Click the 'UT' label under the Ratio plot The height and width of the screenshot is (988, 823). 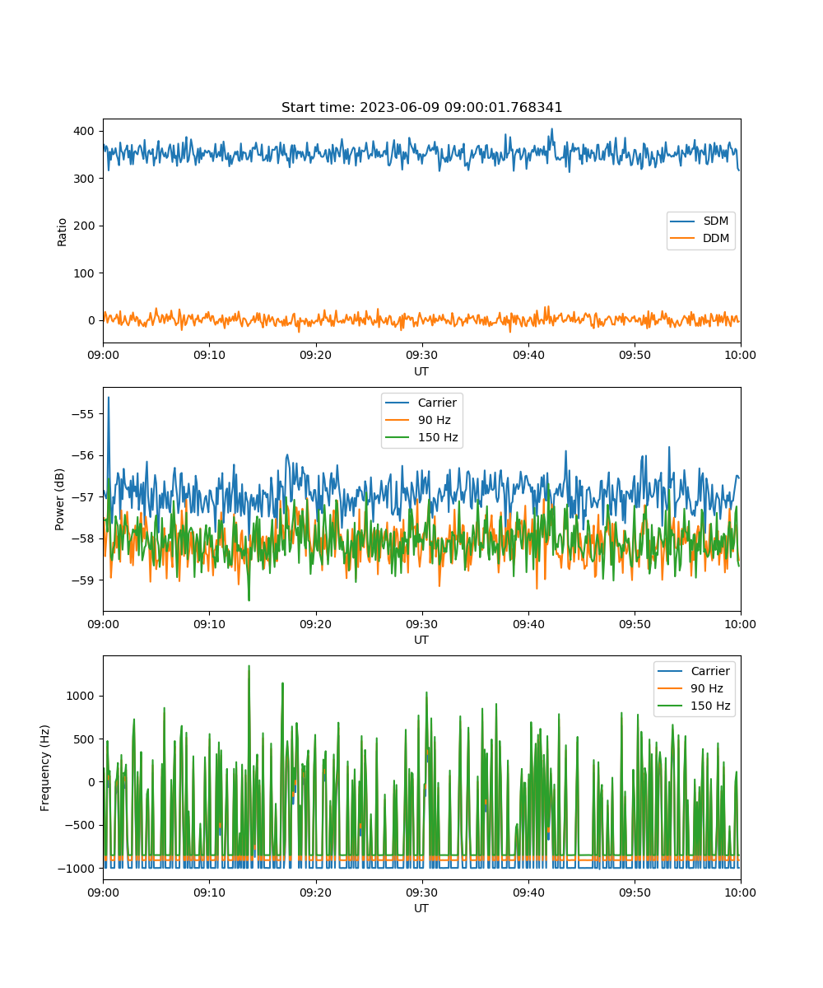(421, 371)
